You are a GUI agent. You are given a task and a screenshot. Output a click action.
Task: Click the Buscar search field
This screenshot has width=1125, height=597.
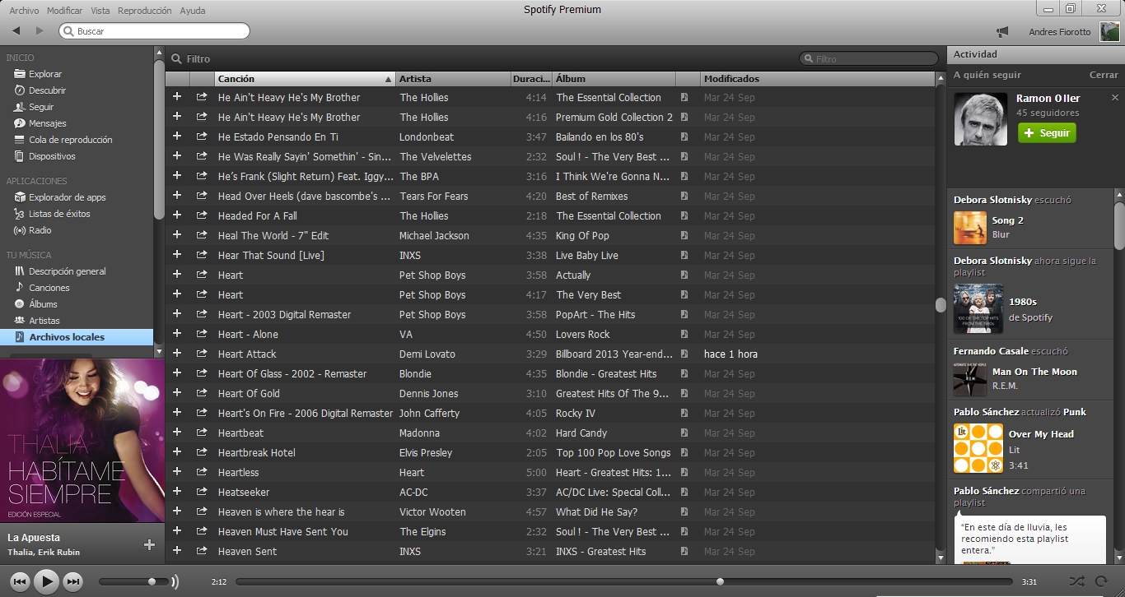tap(154, 31)
